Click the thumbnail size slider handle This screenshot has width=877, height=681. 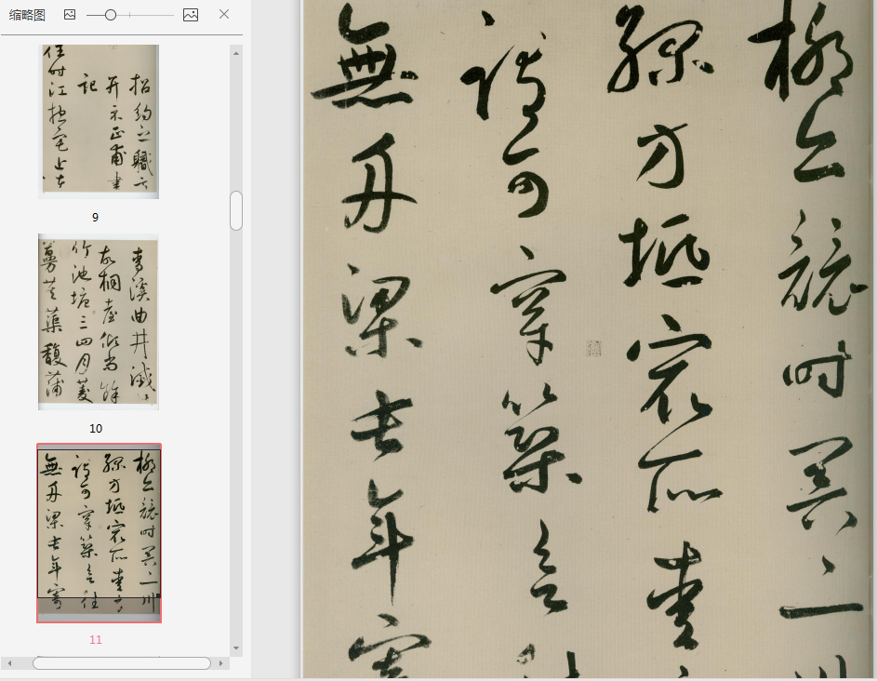(111, 15)
